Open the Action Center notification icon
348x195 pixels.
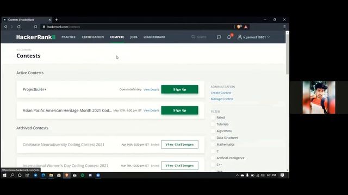(282, 175)
